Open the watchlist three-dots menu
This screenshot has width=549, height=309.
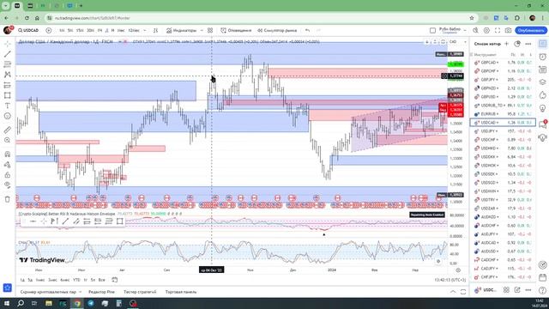coord(528,44)
